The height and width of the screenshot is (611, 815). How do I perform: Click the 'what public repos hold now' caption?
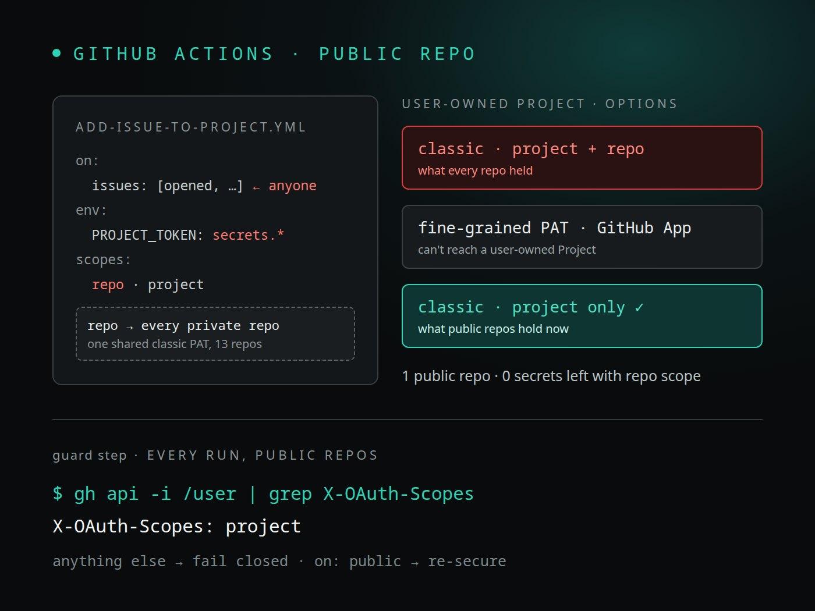pyautogui.click(x=493, y=329)
